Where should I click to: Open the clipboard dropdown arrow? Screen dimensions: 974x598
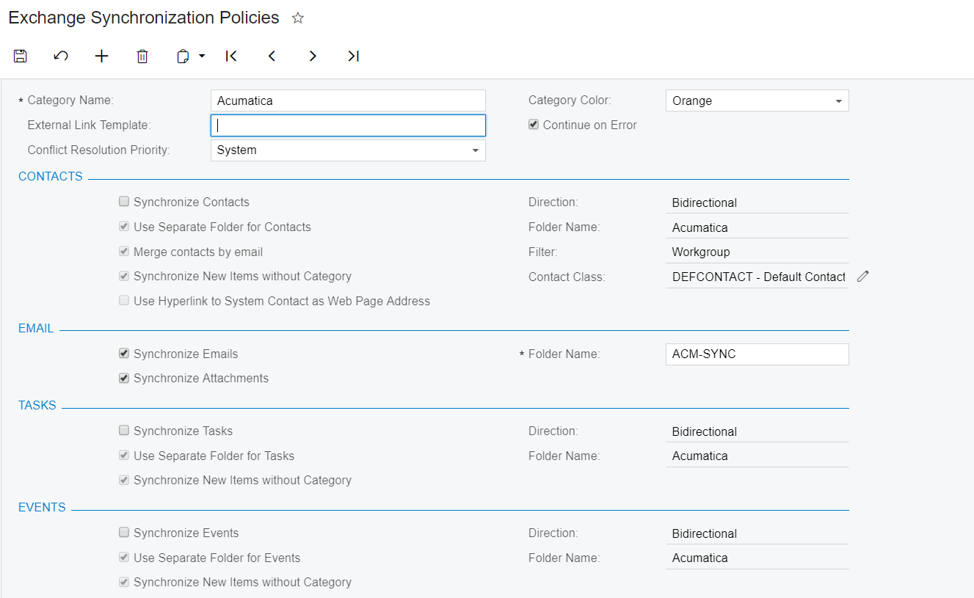(x=202, y=56)
